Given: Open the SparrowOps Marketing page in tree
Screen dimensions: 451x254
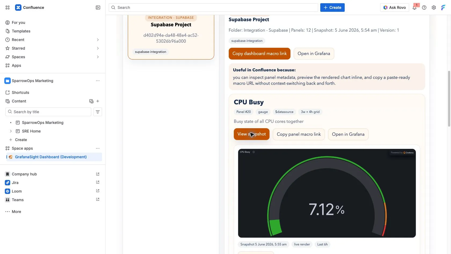Looking at the screenshot, I should 43,123.
